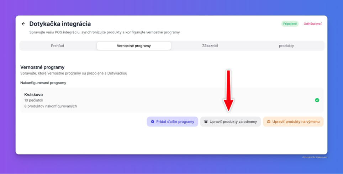Click the 10 pečiatok text under Kváskovo
Screen dimensions: 343x174
tap(34, 100)
